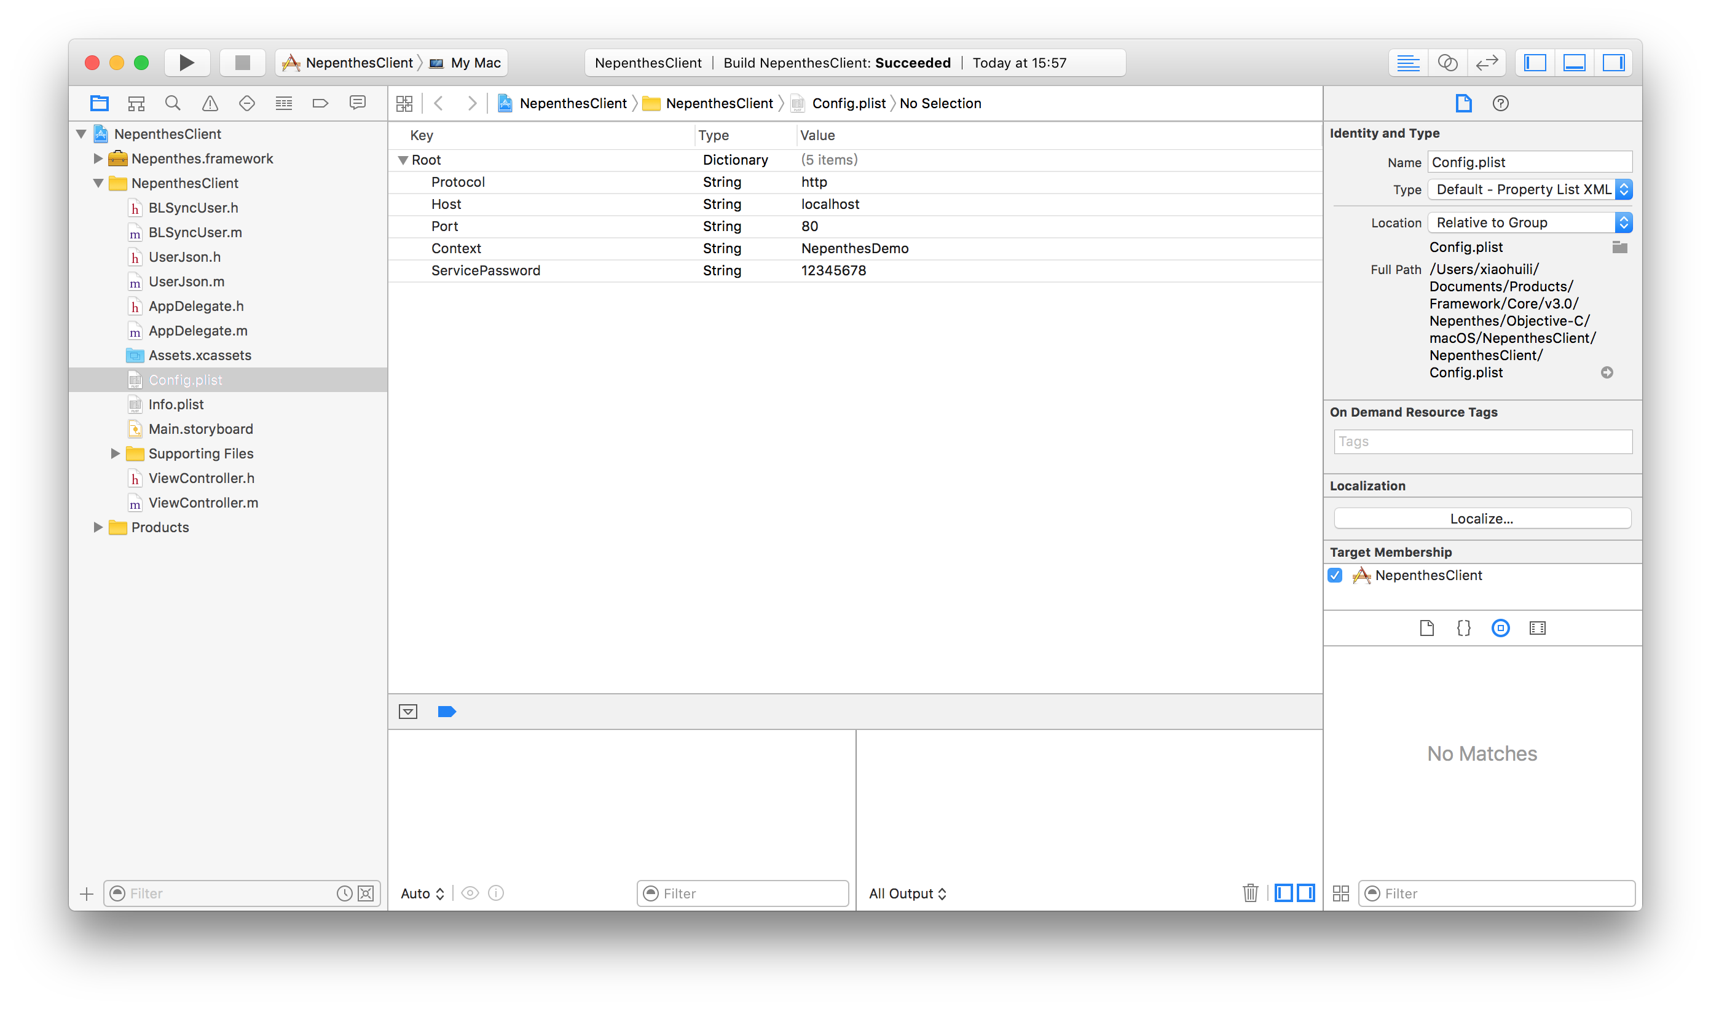Select Main.storyboard in the navigator
1711x1009 pixels.
[200, 429]
